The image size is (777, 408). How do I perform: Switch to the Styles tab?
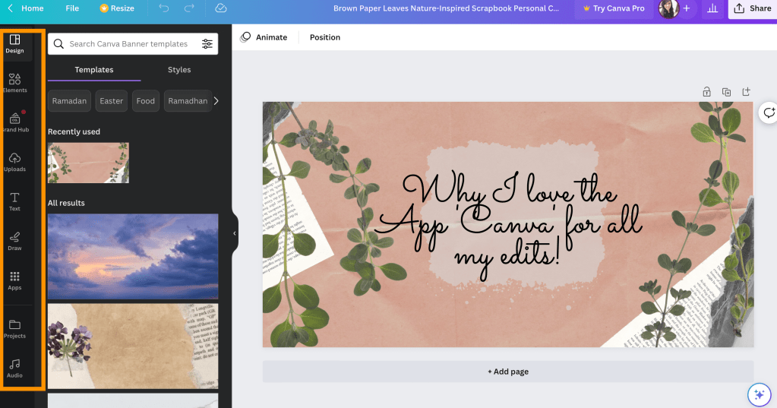(179, 70)
